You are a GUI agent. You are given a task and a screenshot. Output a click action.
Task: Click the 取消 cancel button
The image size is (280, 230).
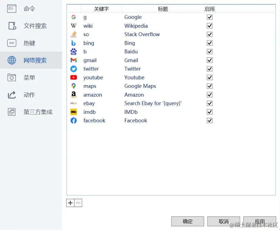[x=224, y=221]
